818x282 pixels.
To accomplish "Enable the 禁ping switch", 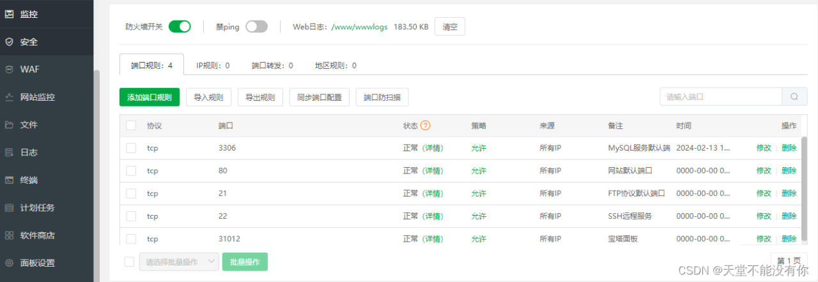I will pyautogui.click(x=256, y=27).
